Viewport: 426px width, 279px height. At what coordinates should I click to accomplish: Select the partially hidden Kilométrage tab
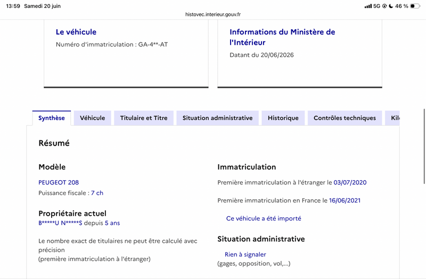(x=392, y=118)
